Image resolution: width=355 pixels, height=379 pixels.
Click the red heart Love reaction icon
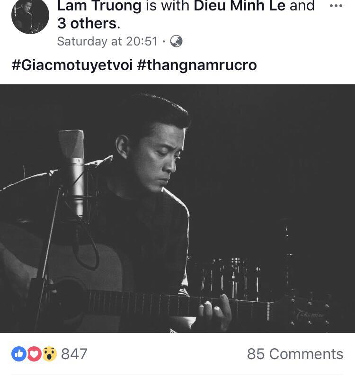pyautogui.click(x=34, y=354)
